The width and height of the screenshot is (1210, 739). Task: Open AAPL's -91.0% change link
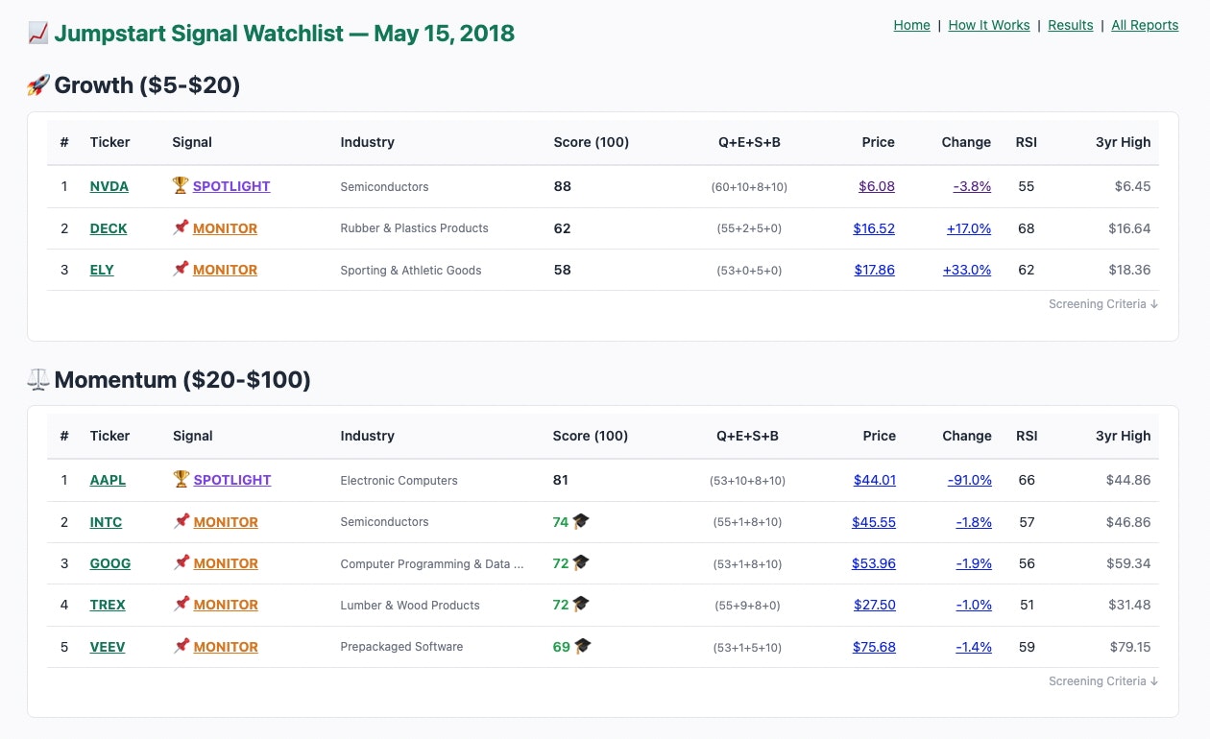970,480
